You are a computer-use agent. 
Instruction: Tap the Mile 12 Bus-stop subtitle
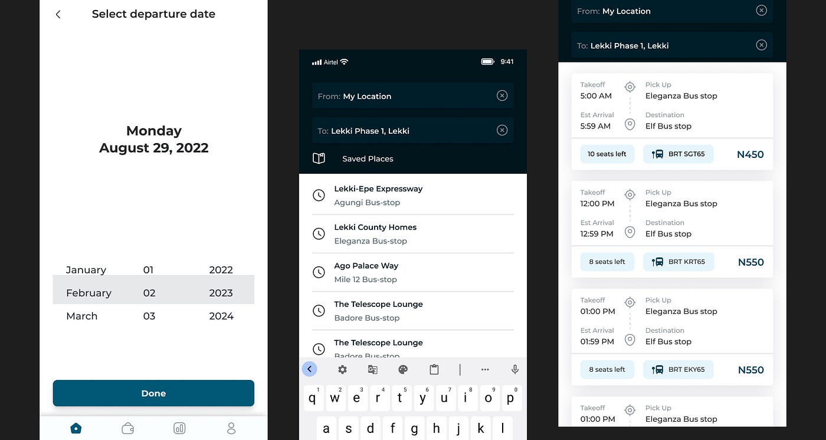click(366, 279)
